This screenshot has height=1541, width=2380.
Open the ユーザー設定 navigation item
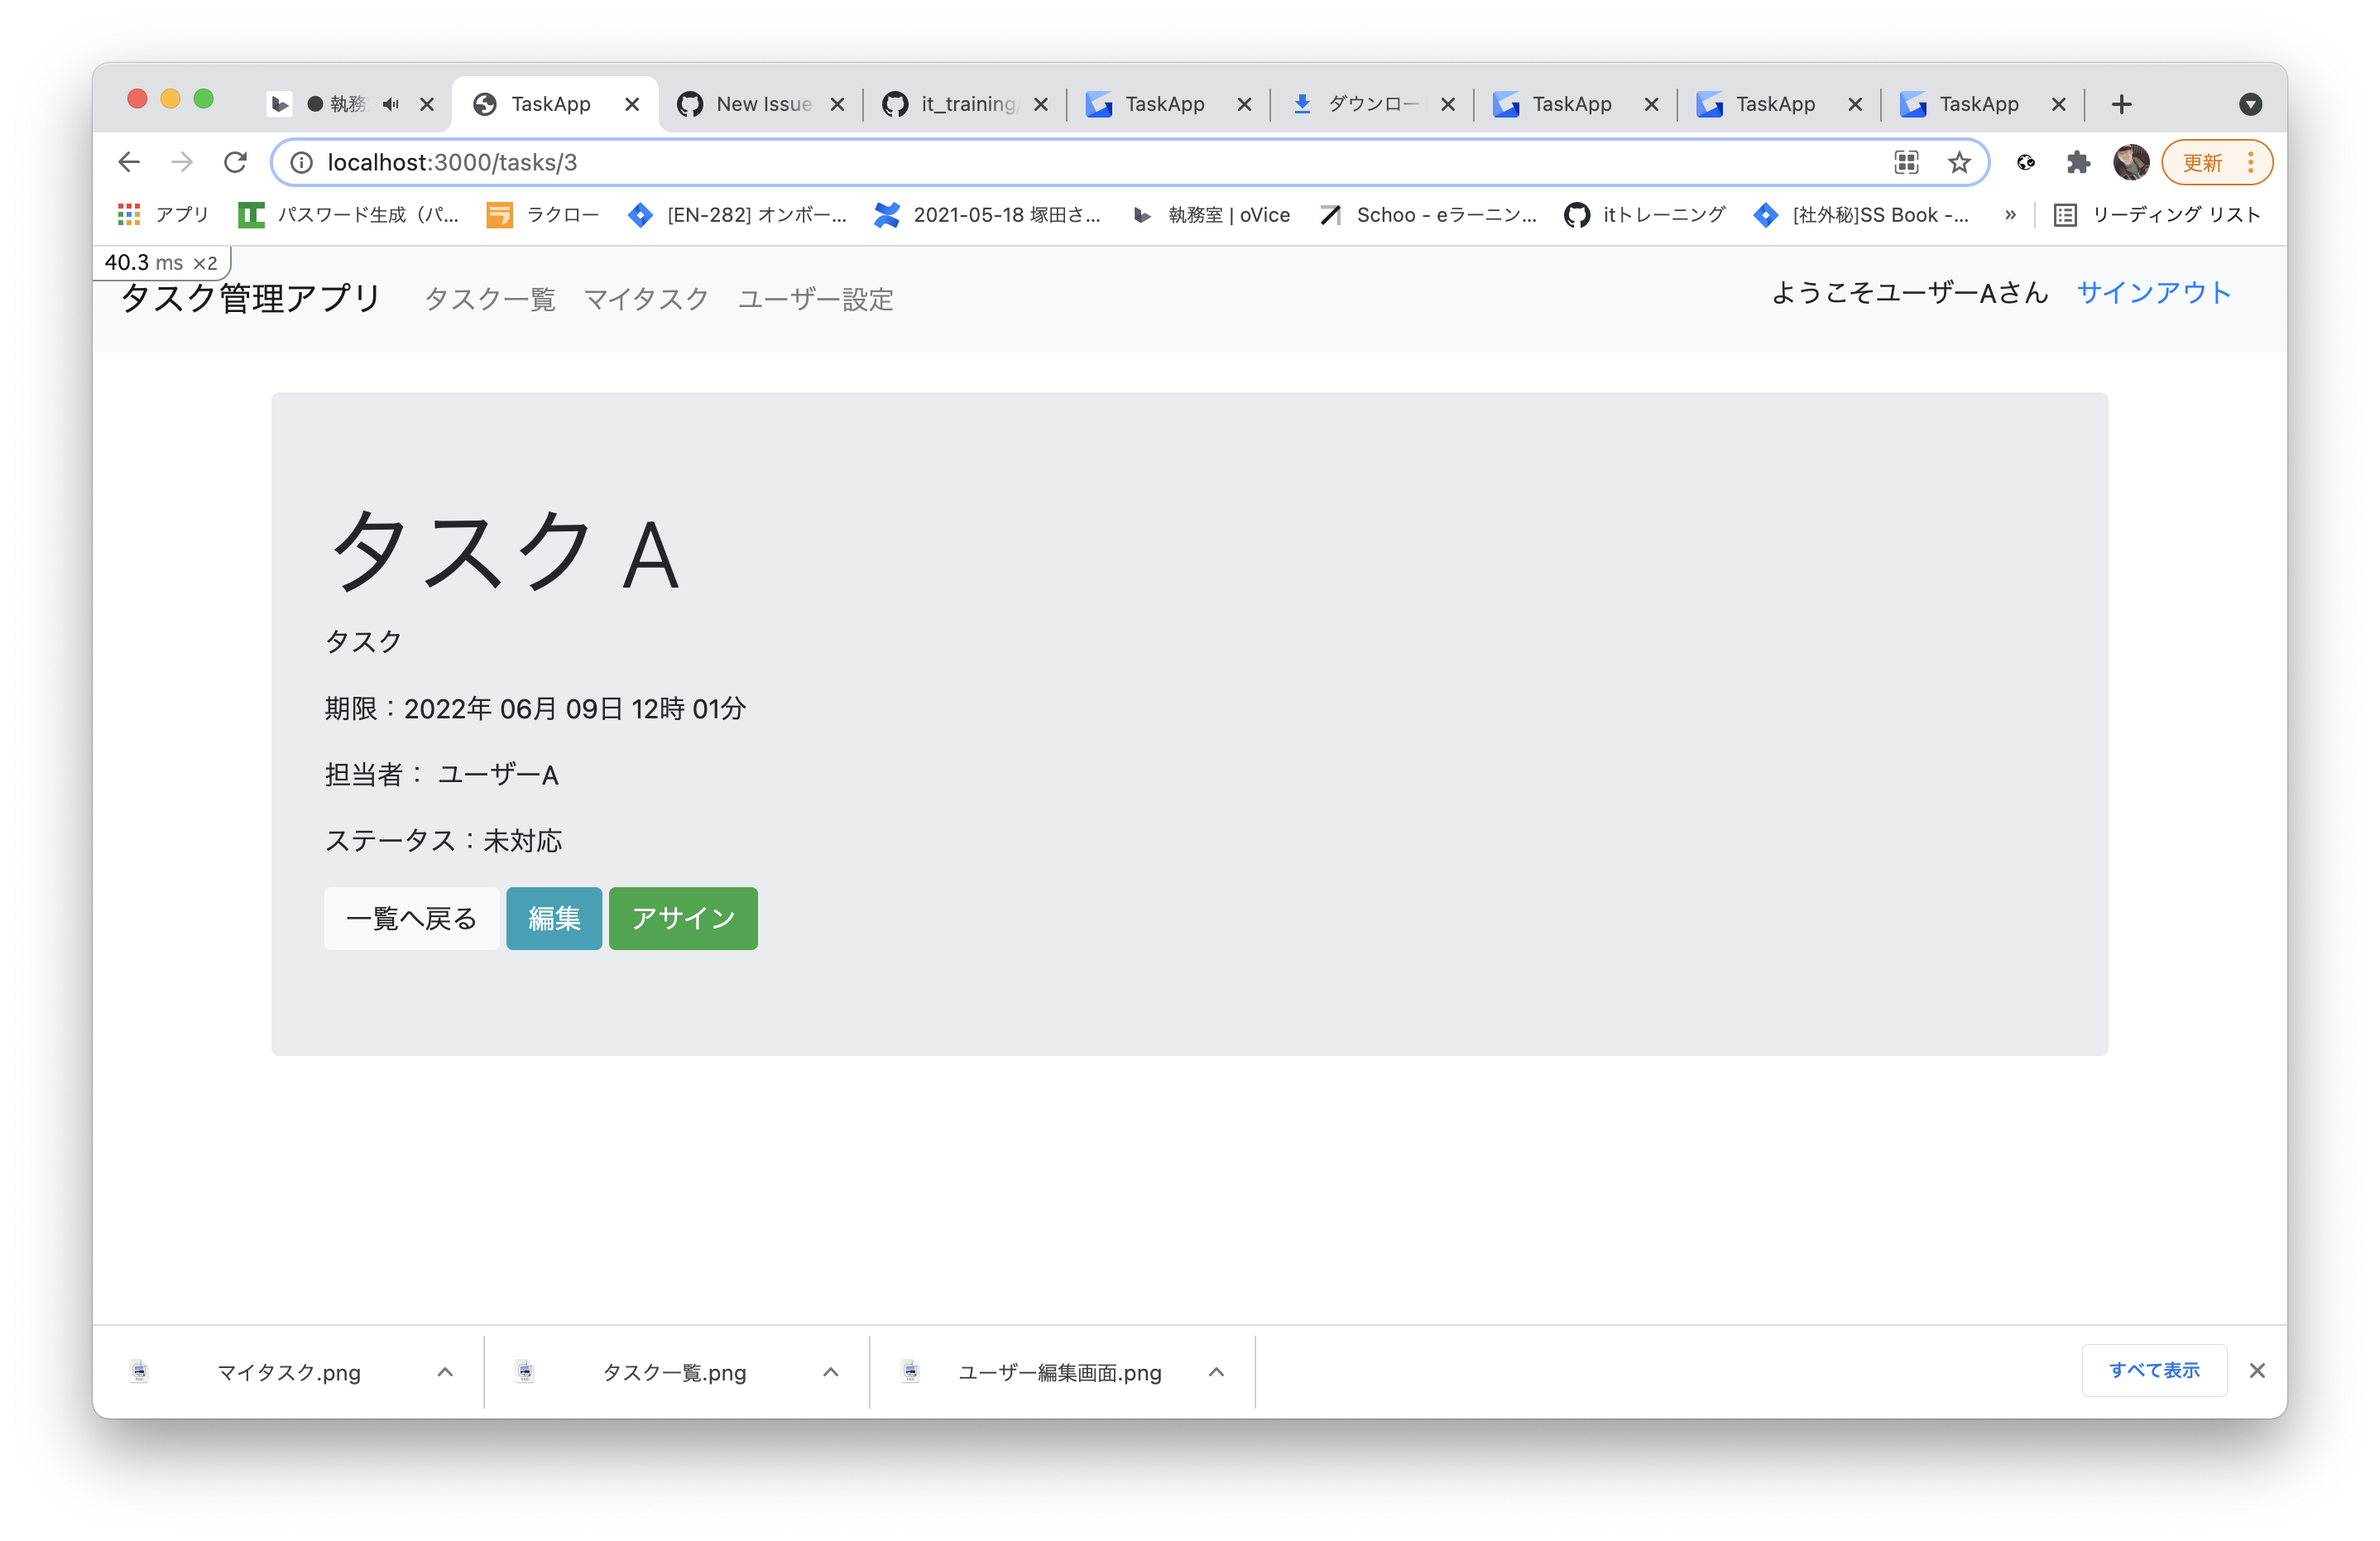click(x=815, y=299)
